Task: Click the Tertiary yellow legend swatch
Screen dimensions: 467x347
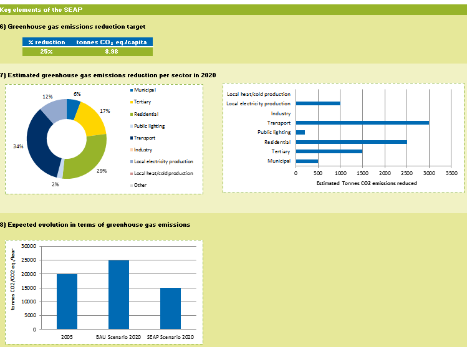Action: click(x=132, y=102)
